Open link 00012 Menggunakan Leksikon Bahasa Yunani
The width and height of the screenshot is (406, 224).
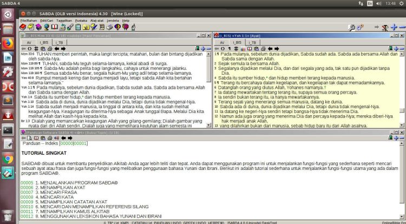click(27, 216)
